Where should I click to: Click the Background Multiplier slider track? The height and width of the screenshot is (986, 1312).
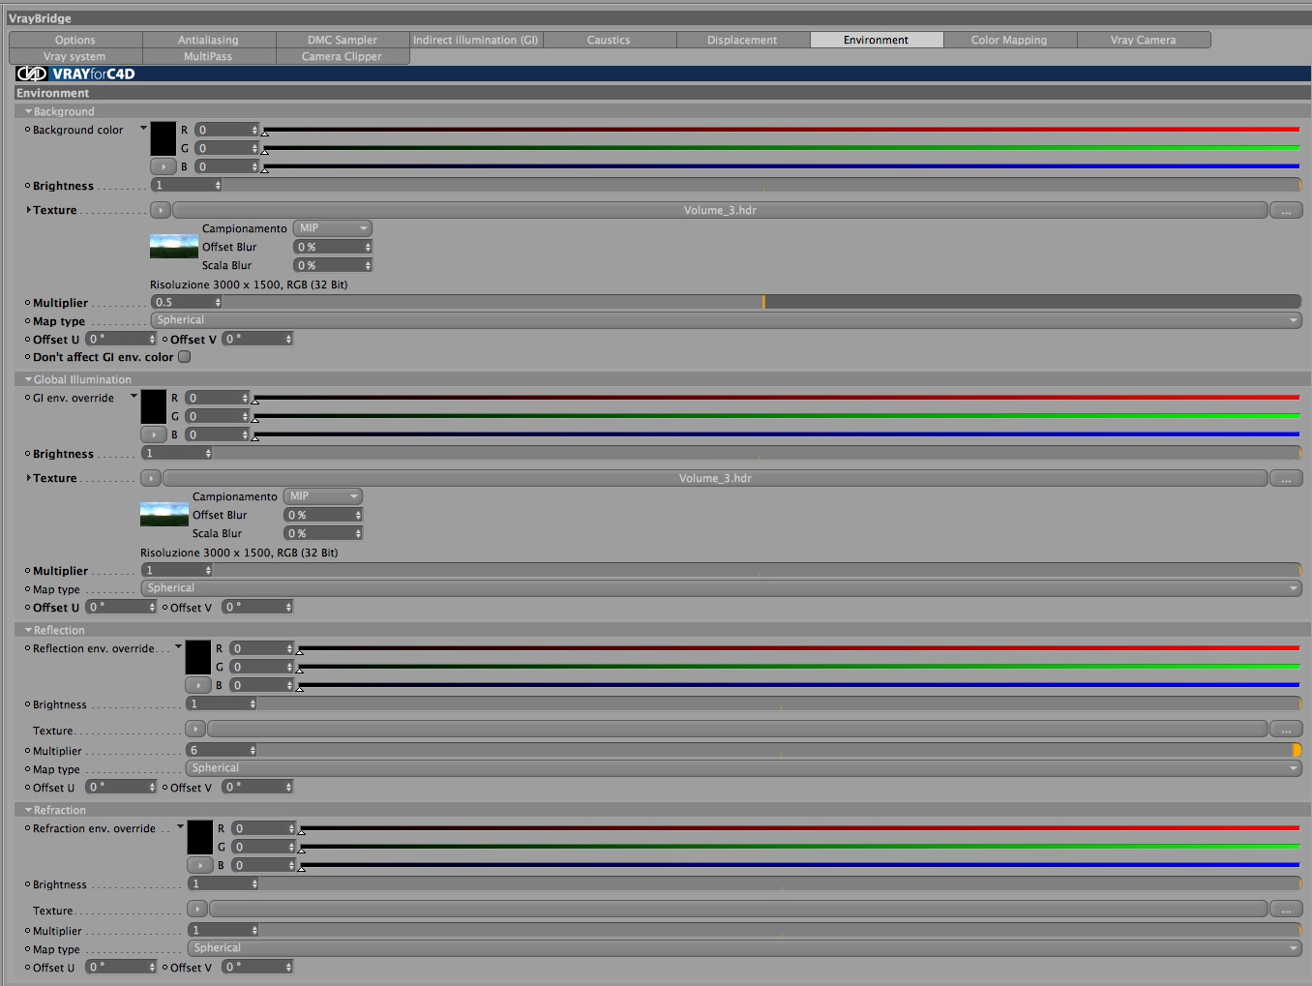762,302
